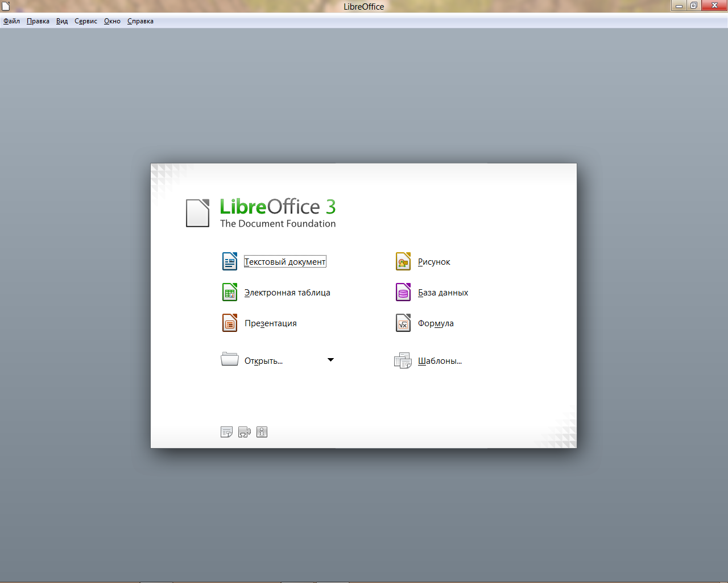Restore down the LibreOffice window

[693, 6]
